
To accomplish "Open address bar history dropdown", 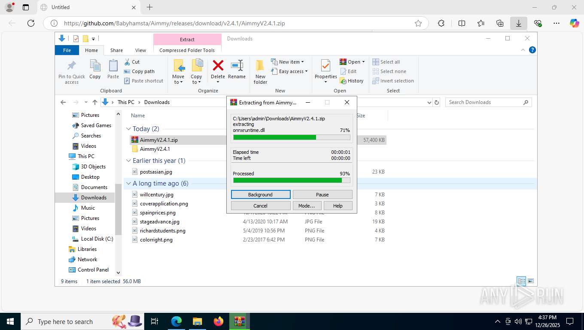I will (429, 102).
